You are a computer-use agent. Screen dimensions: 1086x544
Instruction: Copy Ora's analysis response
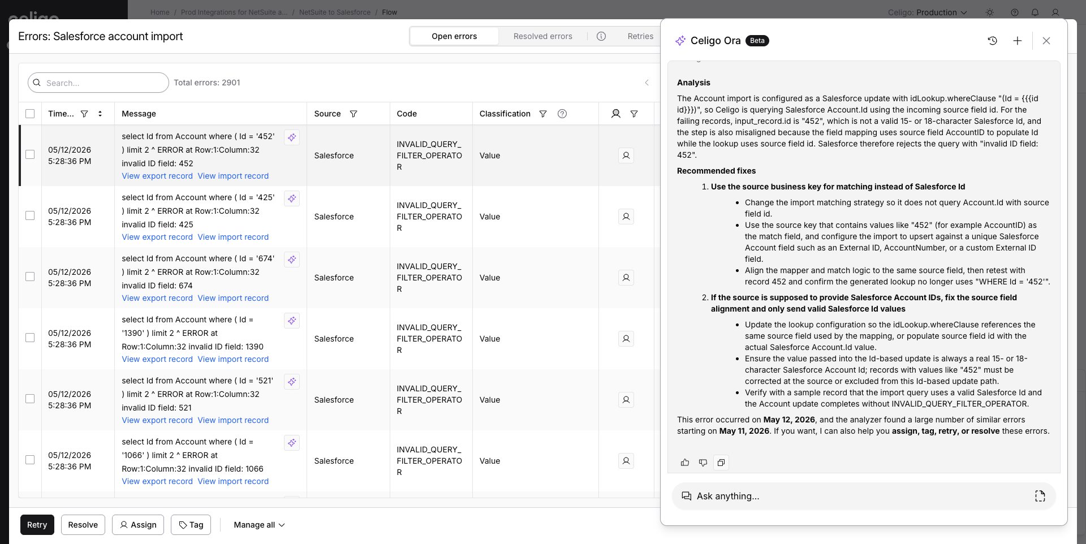[x=721, y=463]
